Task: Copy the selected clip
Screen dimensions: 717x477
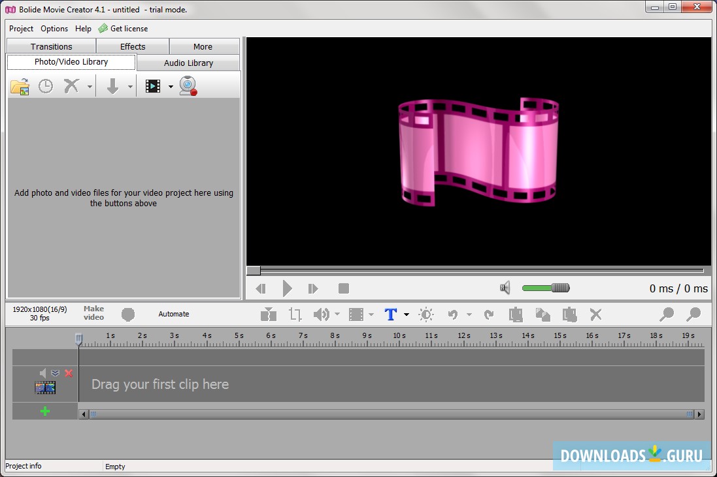Action: coord(542,315)
